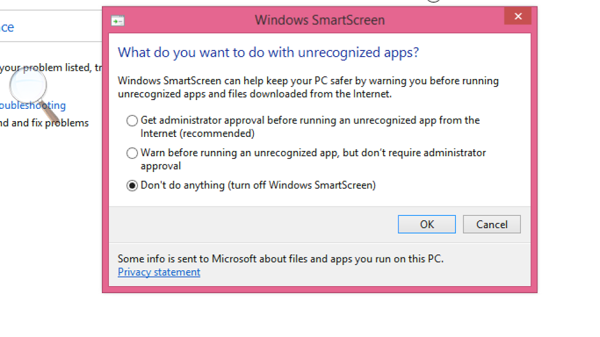
Task: Click the SmartScreen window icon in title bar
Action: (118, 20)
